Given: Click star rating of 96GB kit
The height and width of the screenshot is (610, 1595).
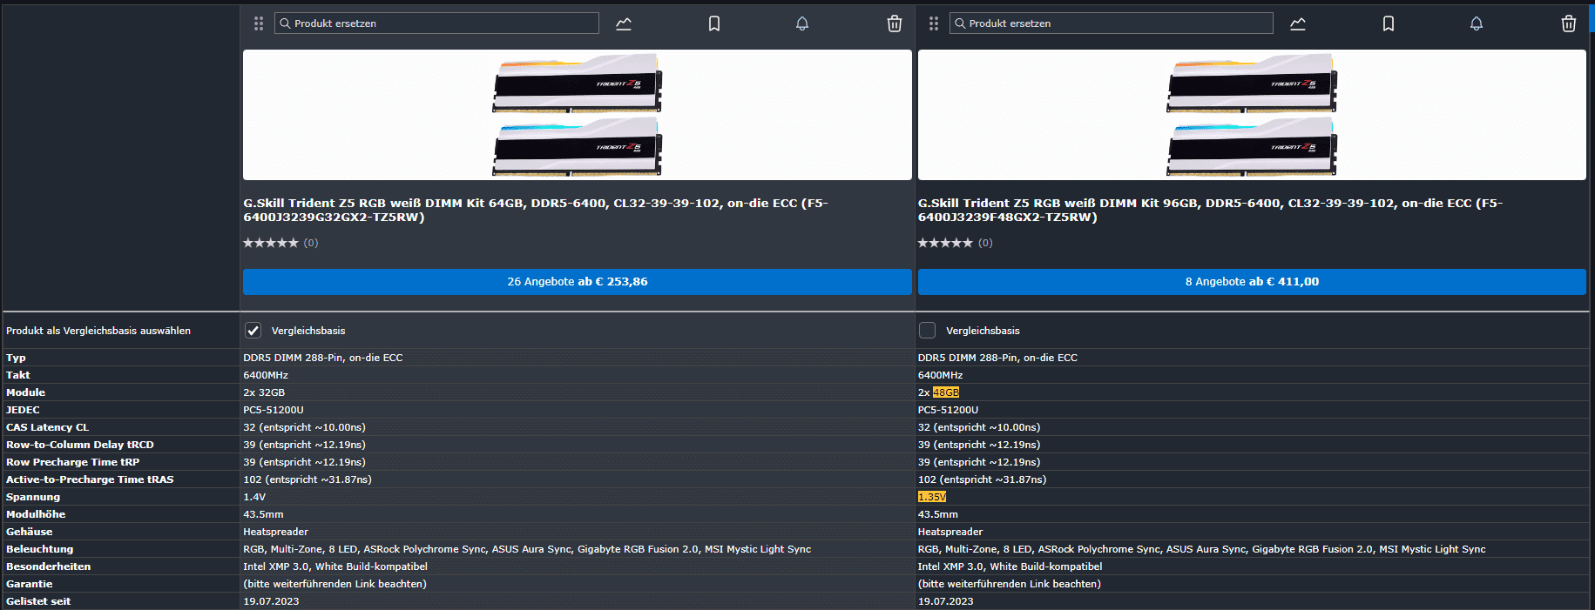Looking at the screenshot, I should pyautogui.click(x=945, y=243).
